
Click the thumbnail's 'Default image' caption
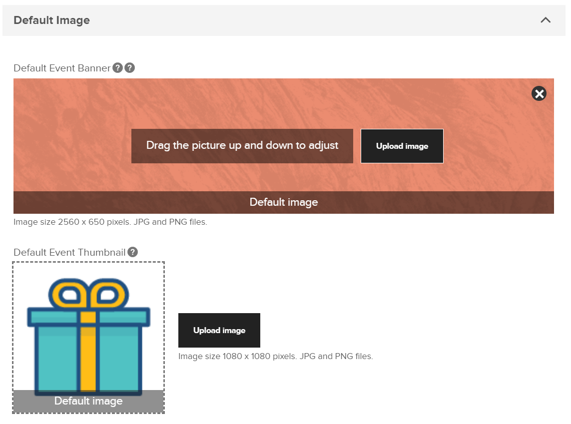[x=88, y=401]
